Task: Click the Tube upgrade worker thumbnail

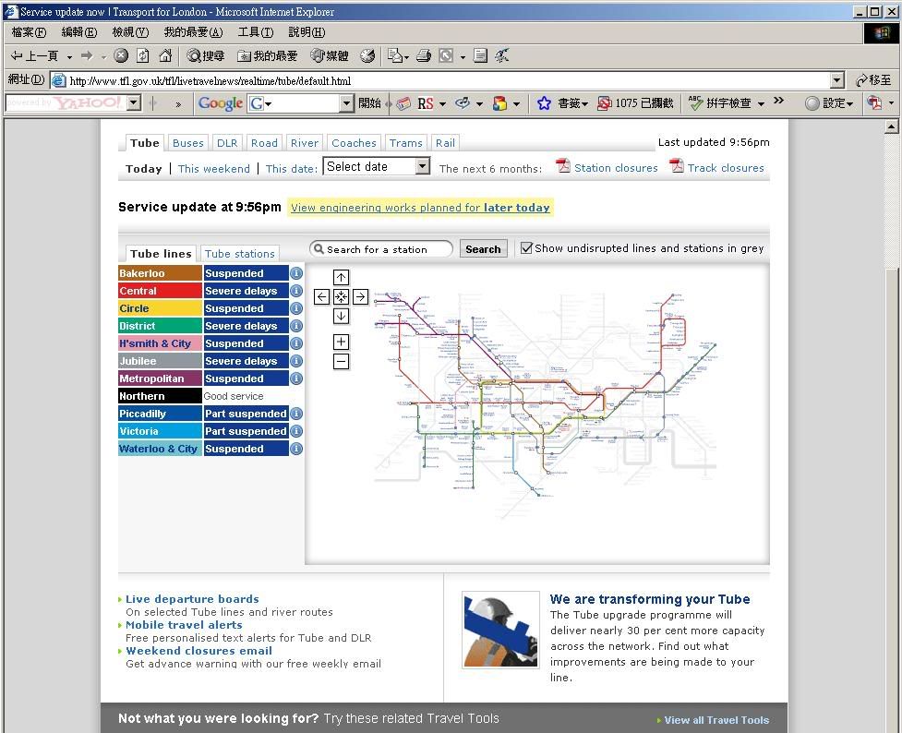Action: coord(500,630)
